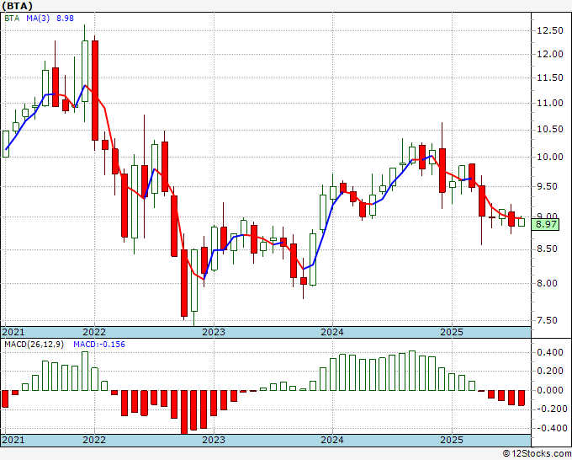Viewport: 572px width, 460px height.
Task: Select the BTA legend label
Action: click(x=12, y=18)
